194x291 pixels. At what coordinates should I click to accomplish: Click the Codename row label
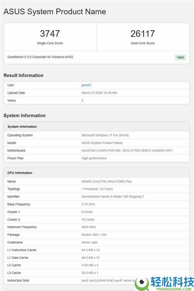(x=15, y=242)
